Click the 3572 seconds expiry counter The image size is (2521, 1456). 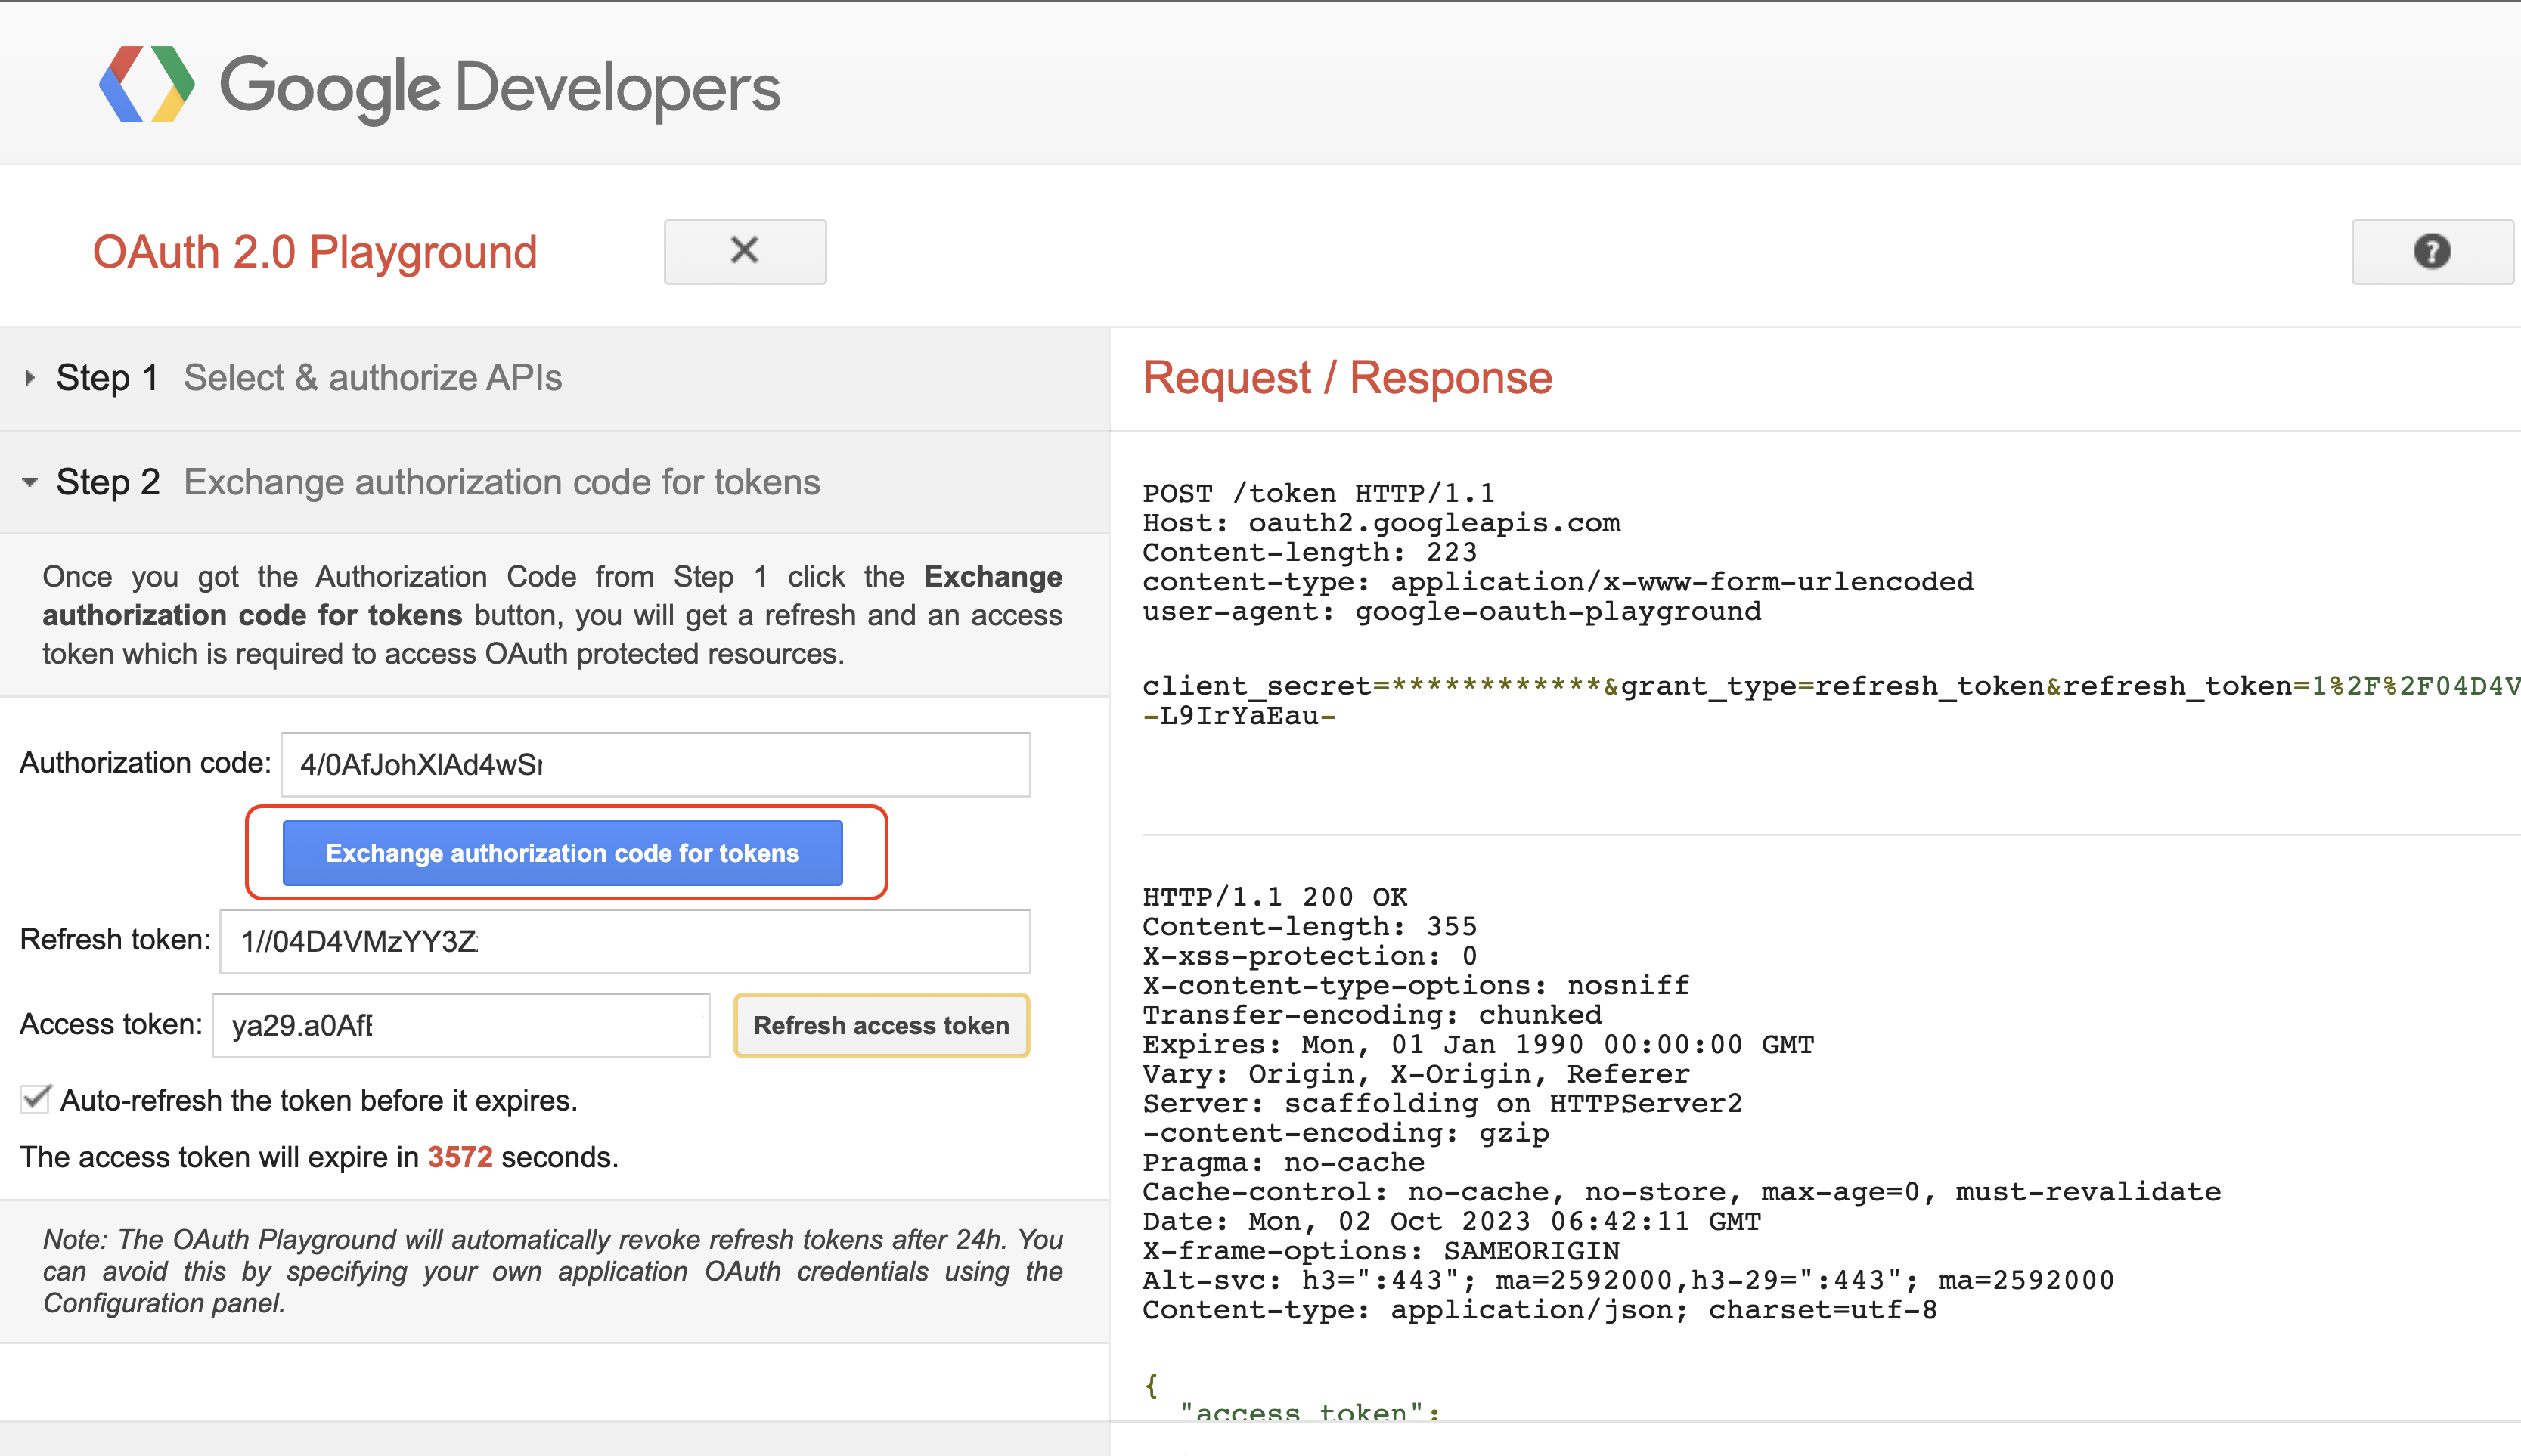[x=460, y=1157]
